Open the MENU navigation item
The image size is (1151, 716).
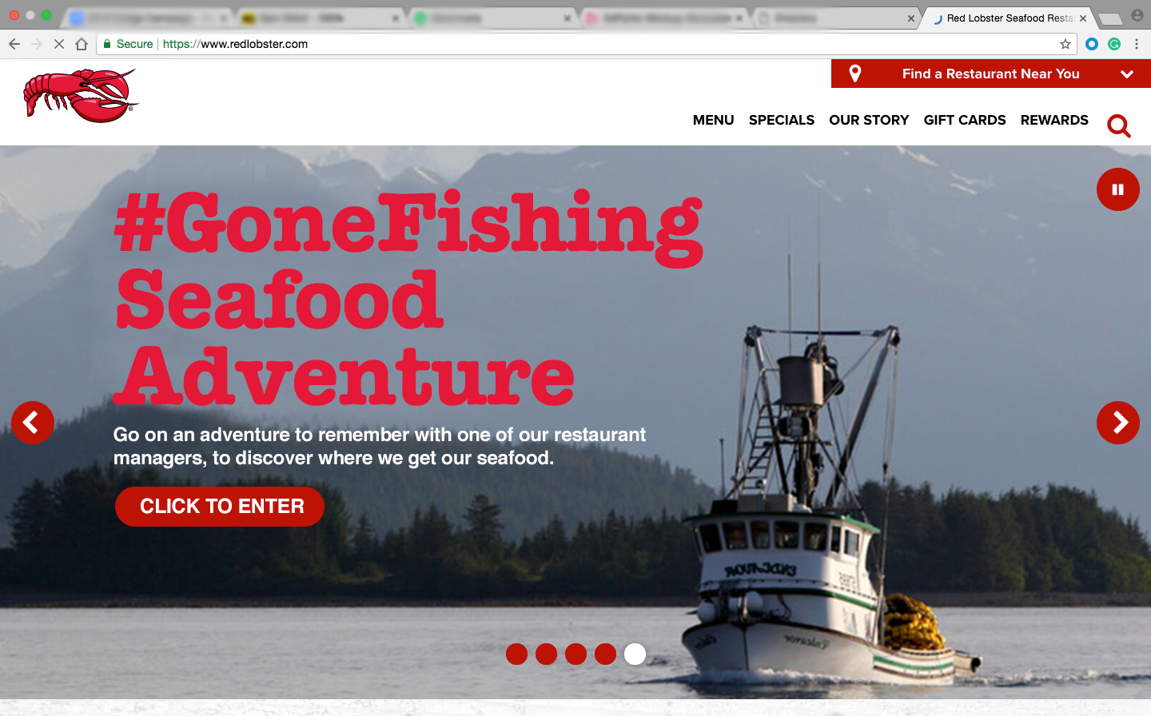pos(713,120)
